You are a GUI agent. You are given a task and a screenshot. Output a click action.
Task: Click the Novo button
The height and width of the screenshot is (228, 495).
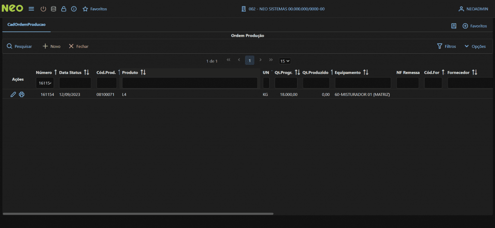point(51,46)
